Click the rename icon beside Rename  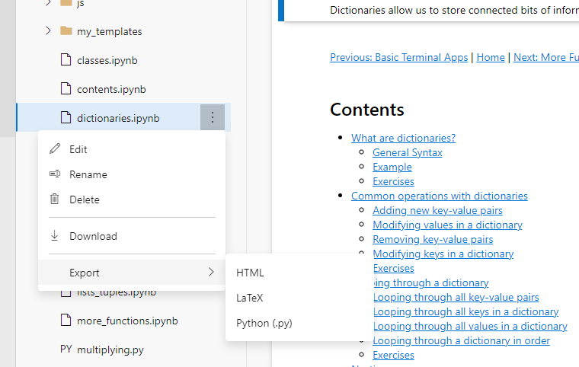coord(55,174)
